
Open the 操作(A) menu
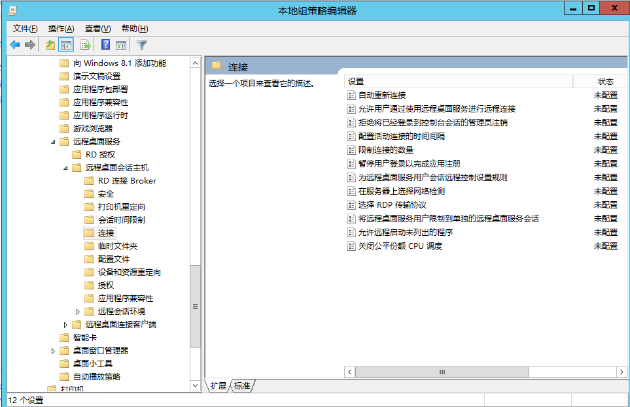tap(61, 29)
